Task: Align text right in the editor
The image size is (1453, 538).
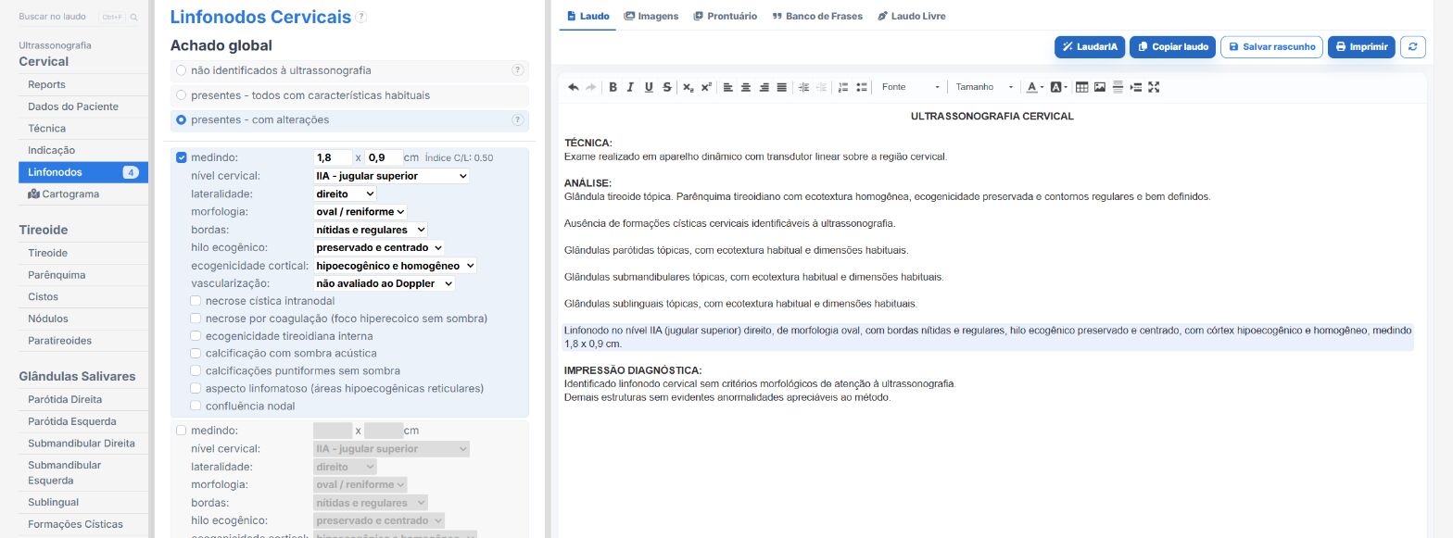Action: (x=764, y=87)
